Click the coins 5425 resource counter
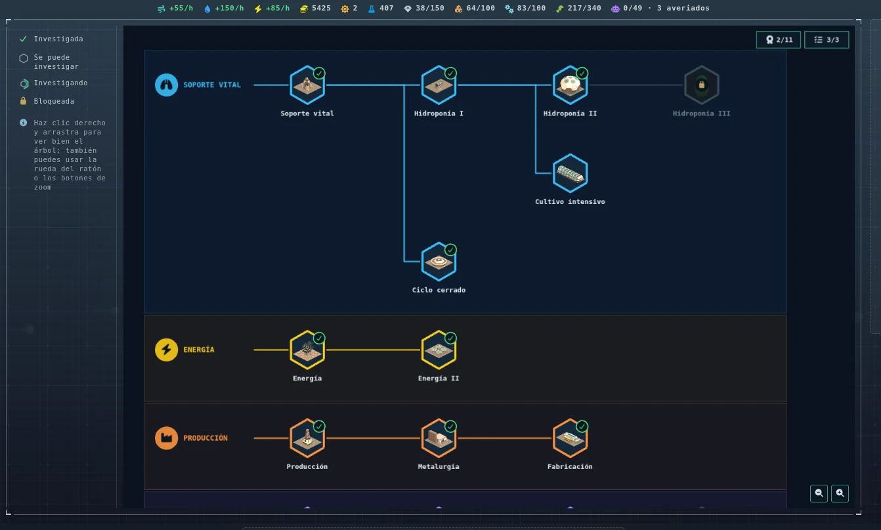This screenshot has height=530, width=881. (x=315, y=9)
